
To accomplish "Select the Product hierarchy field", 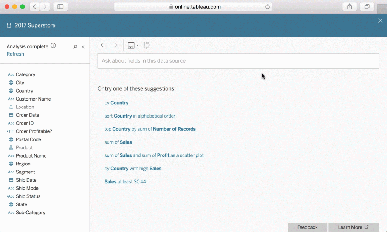I will point(24,148).
